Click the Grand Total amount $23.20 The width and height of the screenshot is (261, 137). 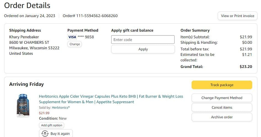coord(246,67)
